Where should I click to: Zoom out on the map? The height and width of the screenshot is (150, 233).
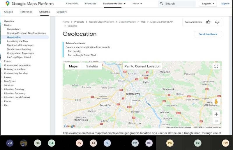point(216,121)
